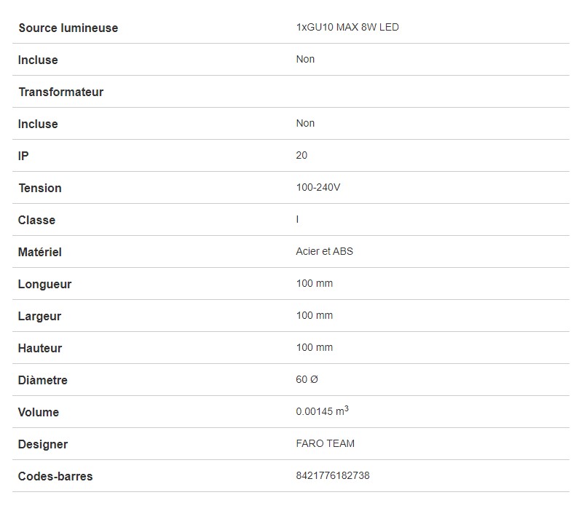This screenshot has height=511, width=584.
Task: Click the Classe row label
Action: pyautogui.click(x=36, y=220)
